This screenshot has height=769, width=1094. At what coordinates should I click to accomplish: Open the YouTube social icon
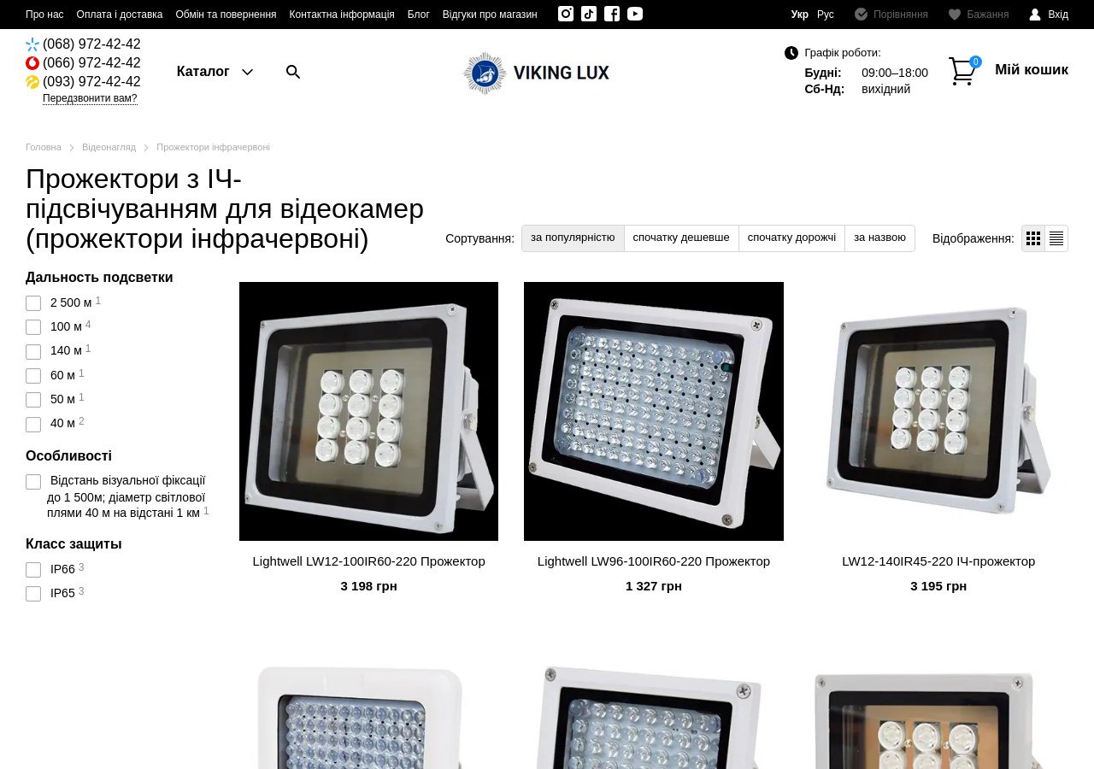coord(635,14)
